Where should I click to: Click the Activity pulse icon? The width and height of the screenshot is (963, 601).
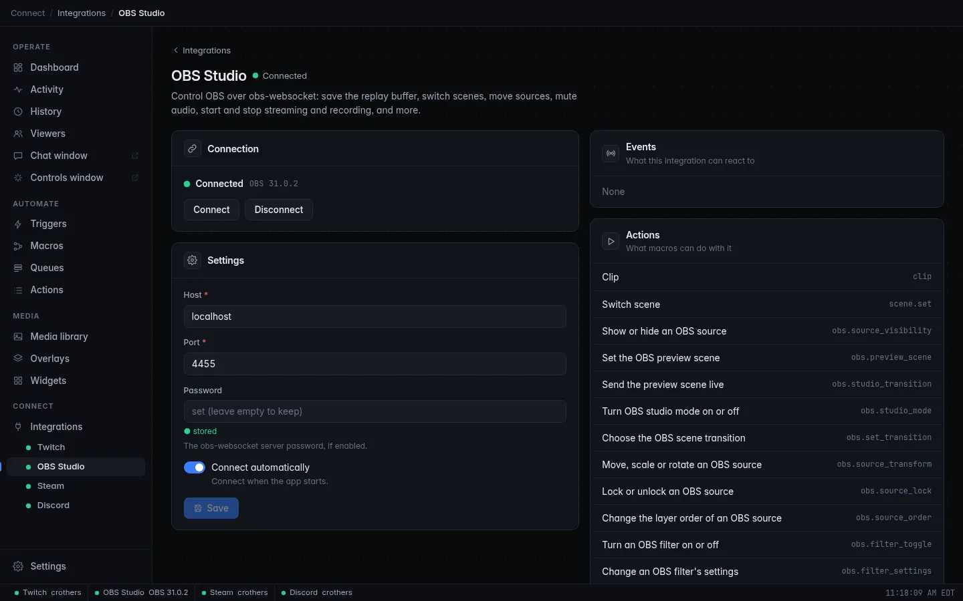[18, 89]
